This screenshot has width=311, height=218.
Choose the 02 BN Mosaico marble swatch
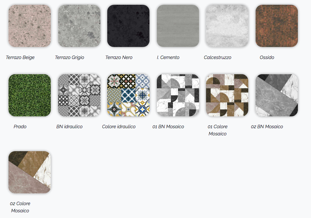(277, 95)
